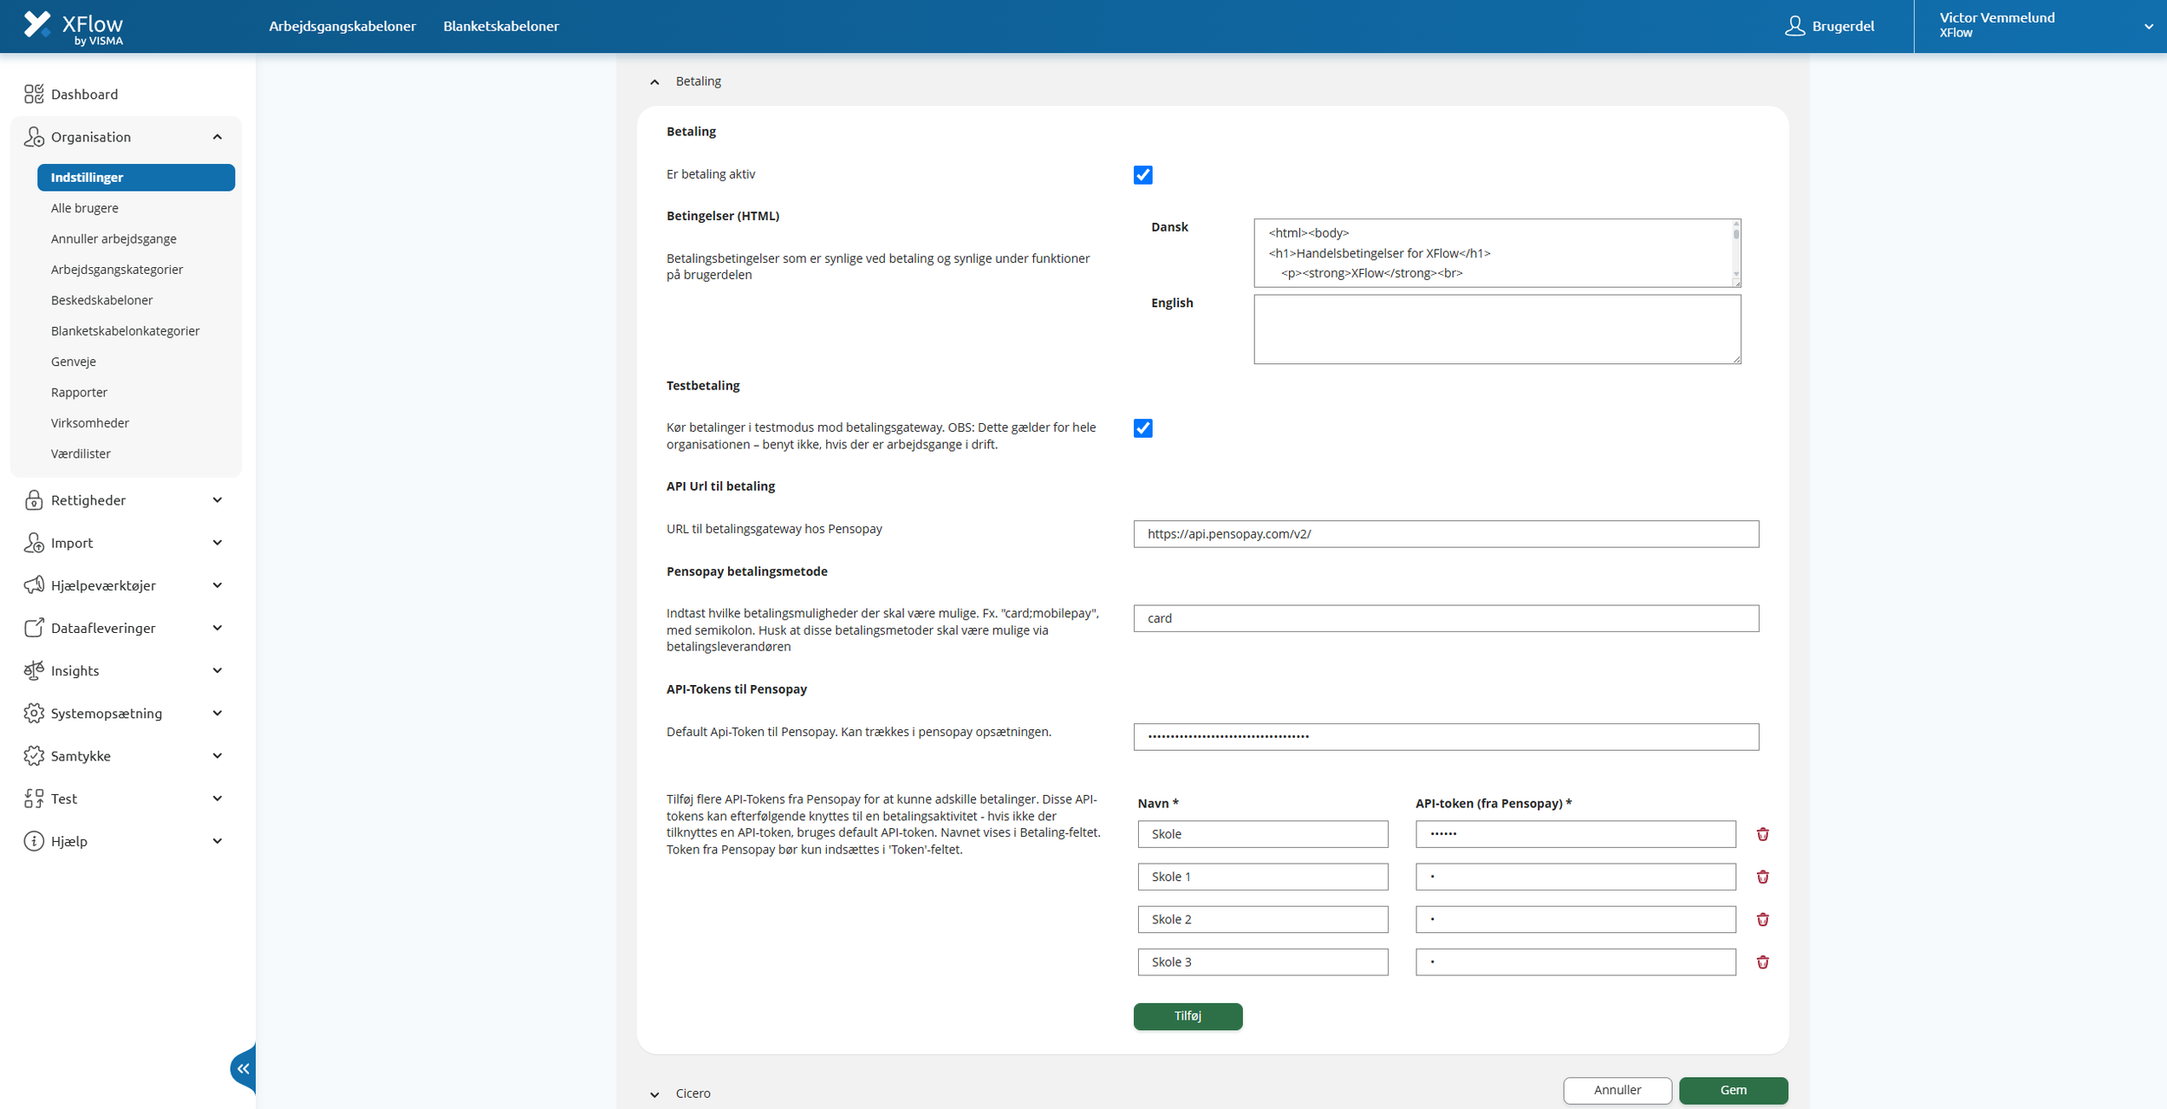Viewport: 2167px width, 1109px height.
Task: Edit the name field containing 'Skole 2'
Action: pyautogui.click(x=1263, y=919)
